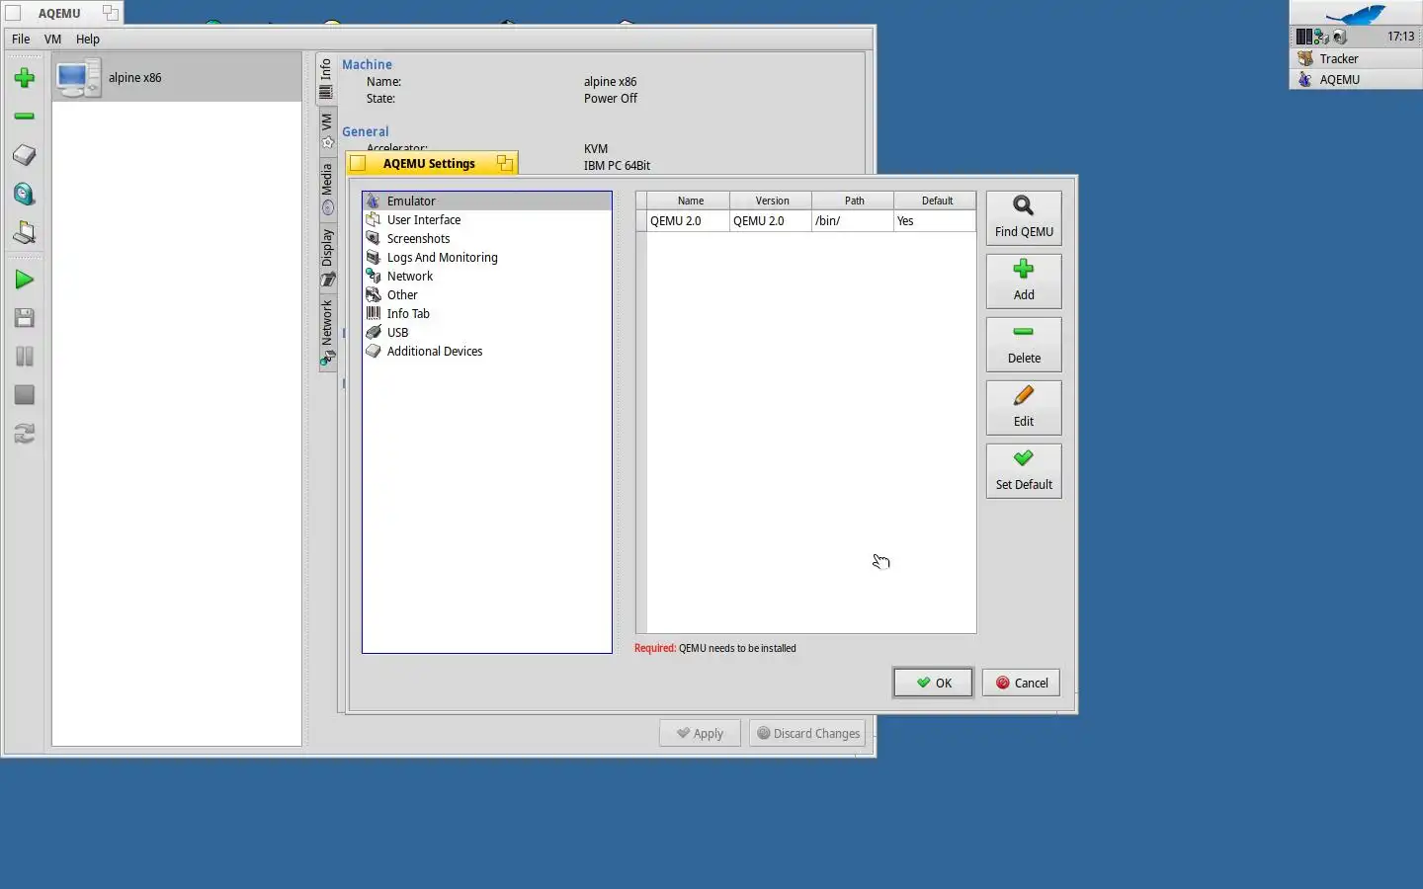Click the Deskbar clock showing 17:13
This screenshot has width=1423, height=889.
1400,37
